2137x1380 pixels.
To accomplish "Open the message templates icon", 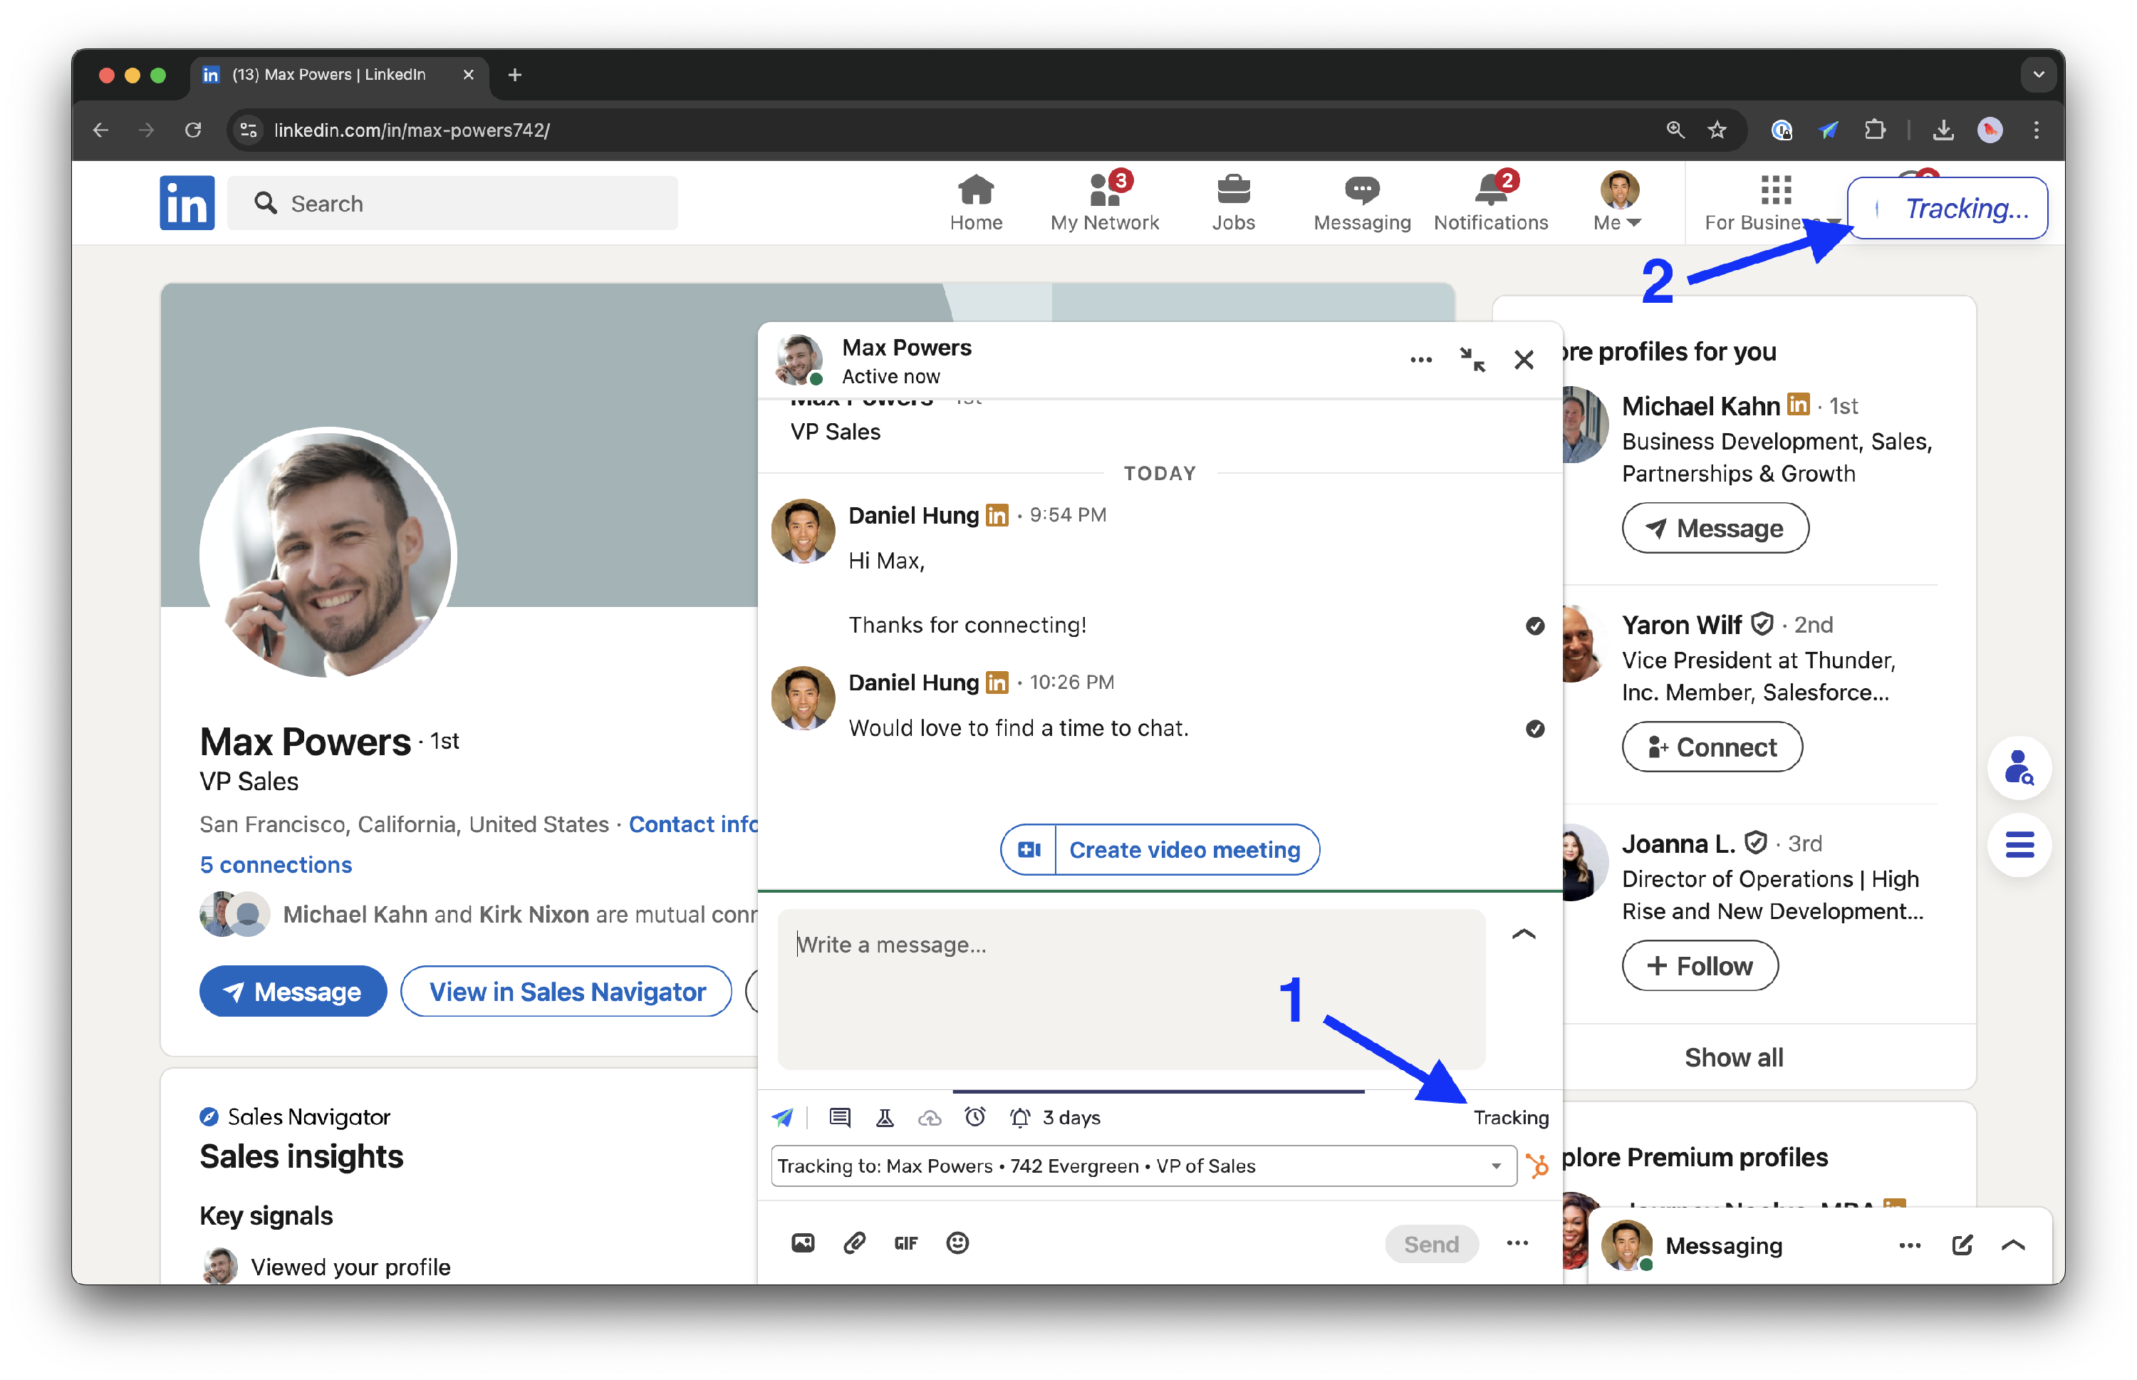I will click(838, 1116).
